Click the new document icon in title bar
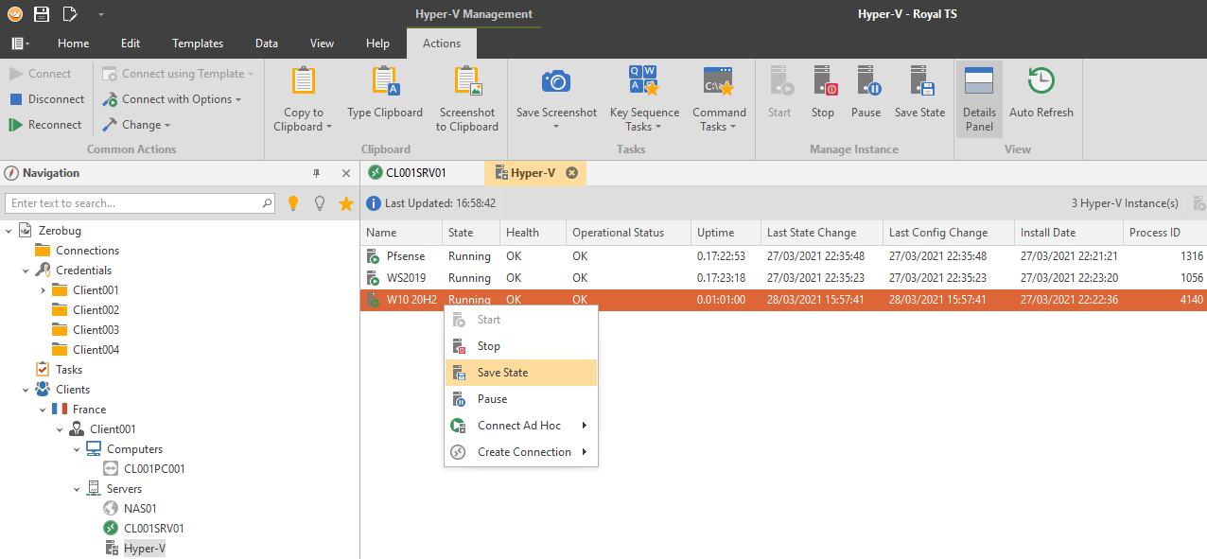The image size is (1207, 559). point(69,14)
